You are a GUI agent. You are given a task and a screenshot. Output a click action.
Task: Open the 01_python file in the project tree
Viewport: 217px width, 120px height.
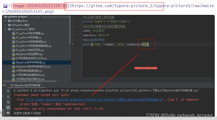pos(30,33)
